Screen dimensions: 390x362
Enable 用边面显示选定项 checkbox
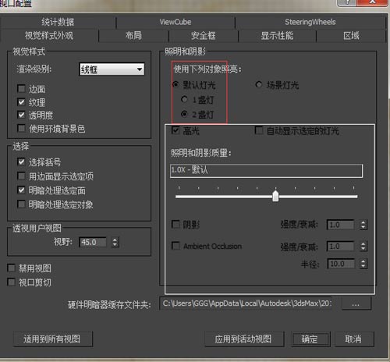click(21, 176)
